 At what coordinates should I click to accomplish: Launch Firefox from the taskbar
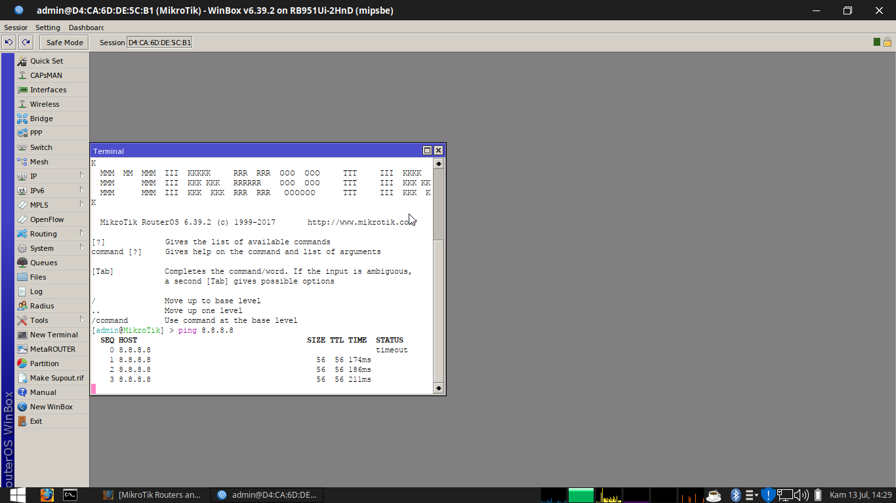(47, 494)
